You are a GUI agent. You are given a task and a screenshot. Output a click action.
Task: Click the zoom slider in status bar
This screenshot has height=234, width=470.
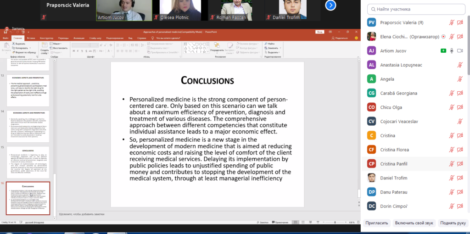click(x=335, y=223)
